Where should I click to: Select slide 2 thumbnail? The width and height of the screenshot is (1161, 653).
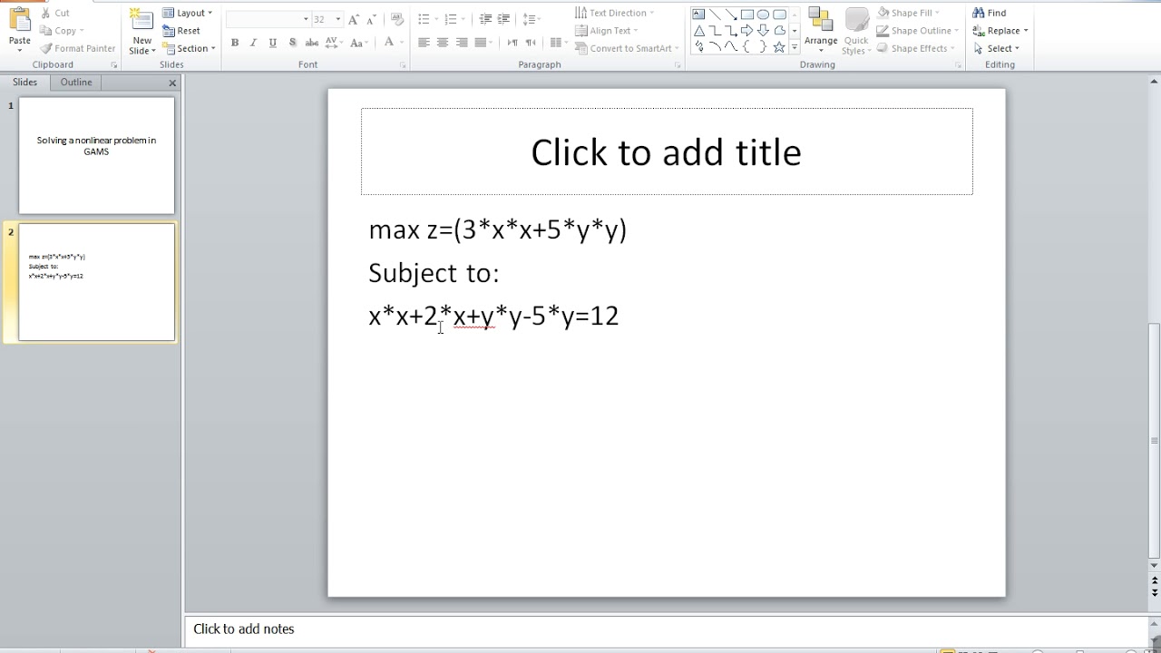coord(96,282)
